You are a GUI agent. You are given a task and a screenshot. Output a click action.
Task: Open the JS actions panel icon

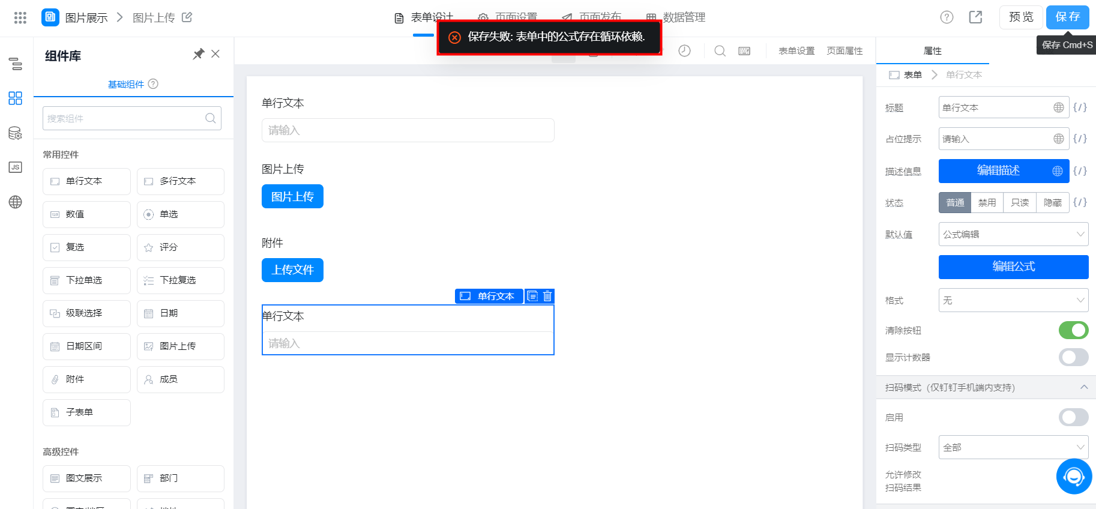point(16,167)
